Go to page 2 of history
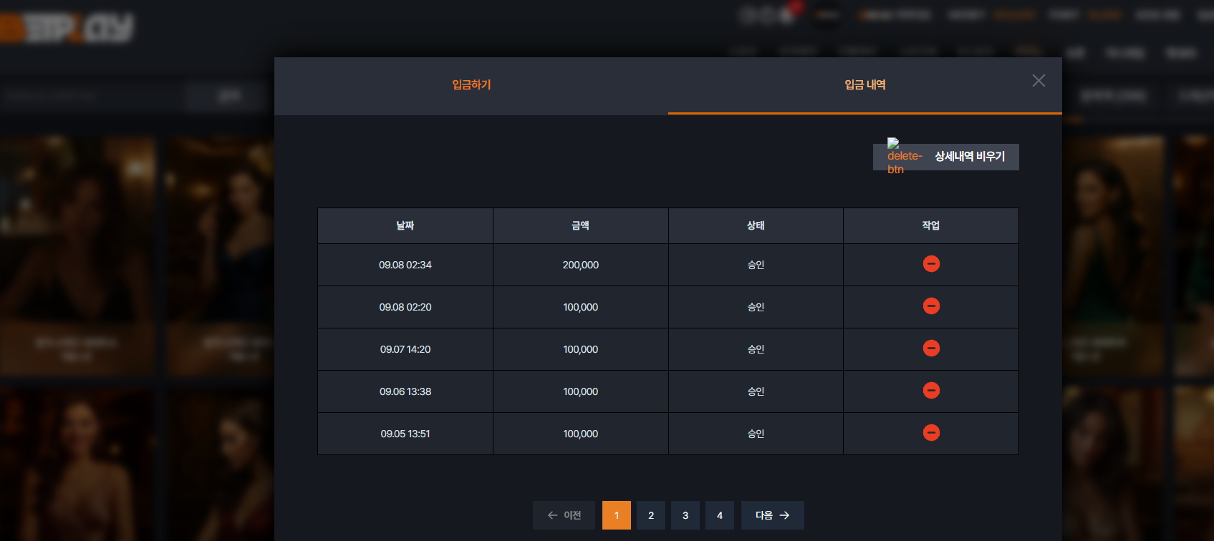The width and height of the screenshot is (1214, 541). [x=651, y=515]
